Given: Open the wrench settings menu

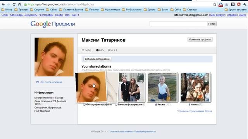Looking at the screenshot, I should point(245,4).
